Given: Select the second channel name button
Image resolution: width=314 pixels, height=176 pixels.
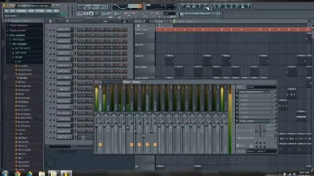Looking at the screenshot, I should (x=64, y=35).
